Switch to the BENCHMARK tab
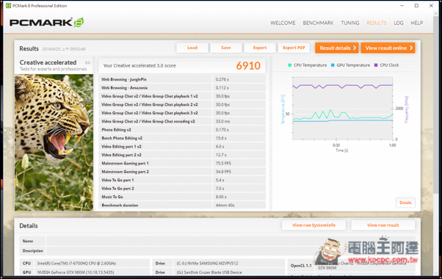 pyautogui.click(x=318, y=23)
